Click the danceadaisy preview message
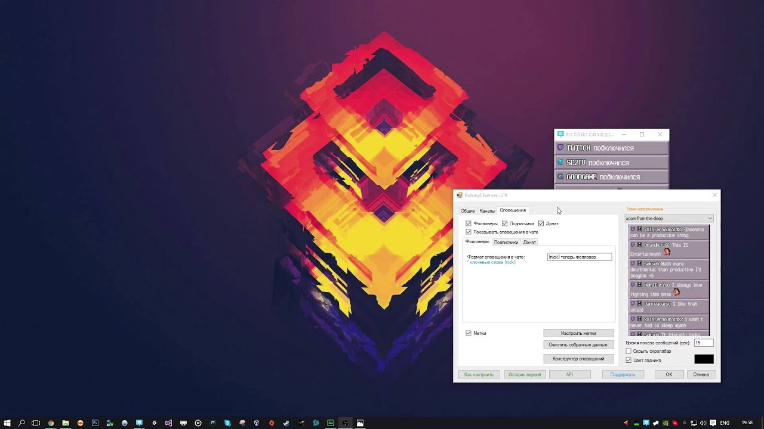The width and height of the screenshot is (764, 429). (668, 307)
